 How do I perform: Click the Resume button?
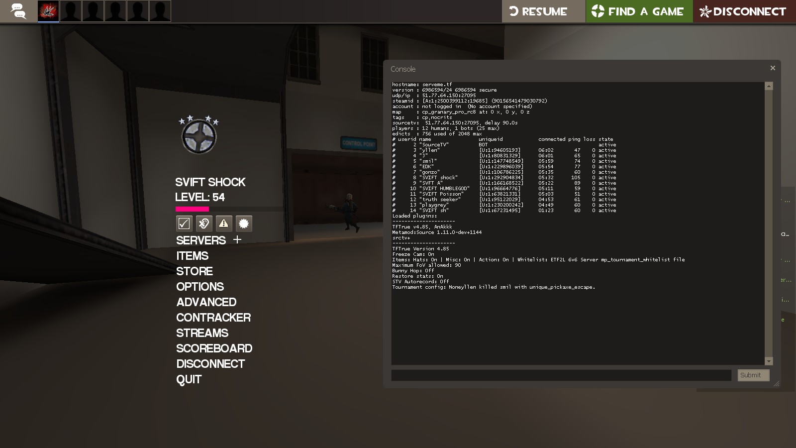click(543, 11)
